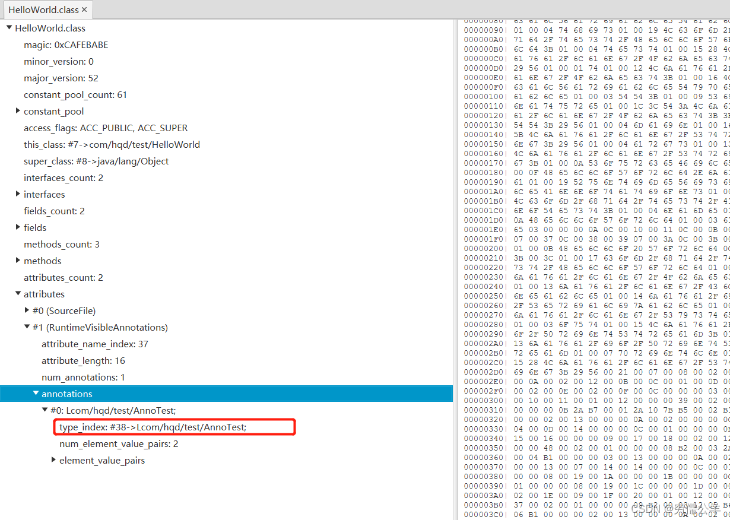This screenshot has height=520, width=730.
Task: Click hex offset 00000200 line
Action: (596, 248)
